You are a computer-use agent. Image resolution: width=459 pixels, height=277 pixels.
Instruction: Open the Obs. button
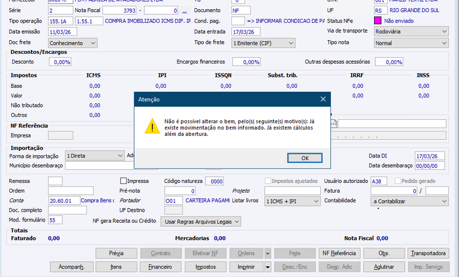pos(384,253)
